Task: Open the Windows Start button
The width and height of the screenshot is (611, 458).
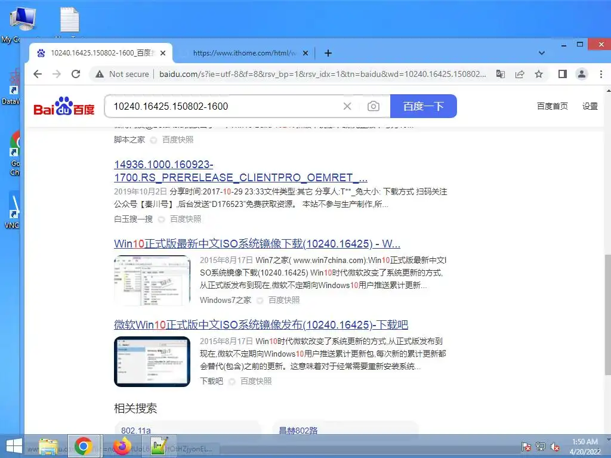Action: tap(14, 446)
